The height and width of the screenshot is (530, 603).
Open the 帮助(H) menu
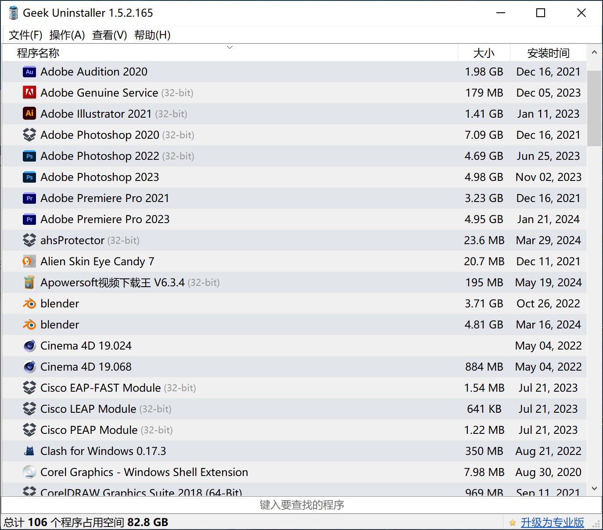point(152,35)
